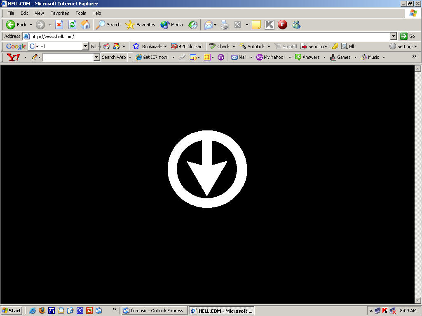Click the big down-arrow circle on page
This screenshot has width=422, height=316.
pos(207,169)
